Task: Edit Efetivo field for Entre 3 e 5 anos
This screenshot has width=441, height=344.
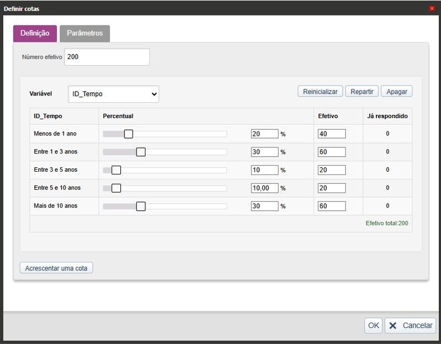Action: pos(332,170)
